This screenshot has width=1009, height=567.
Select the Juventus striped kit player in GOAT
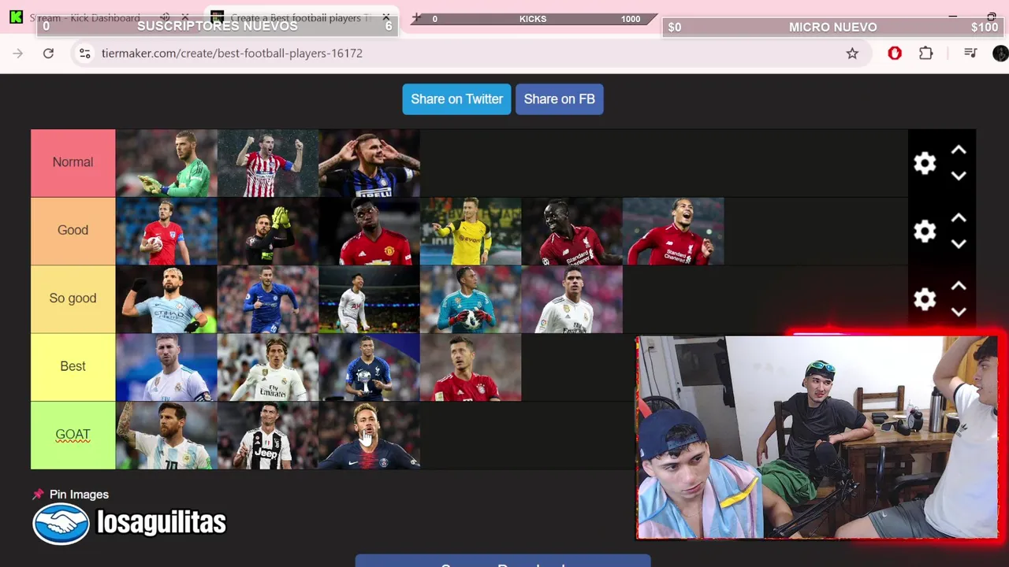click(x=268, y=435)
